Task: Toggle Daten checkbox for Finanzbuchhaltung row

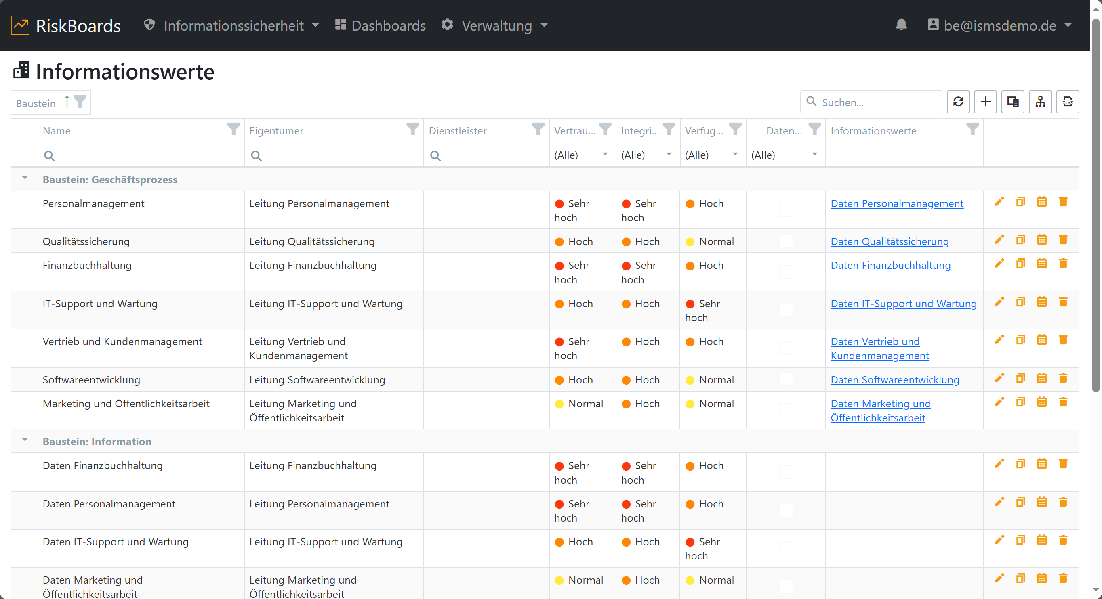Action: click(786, 272)
